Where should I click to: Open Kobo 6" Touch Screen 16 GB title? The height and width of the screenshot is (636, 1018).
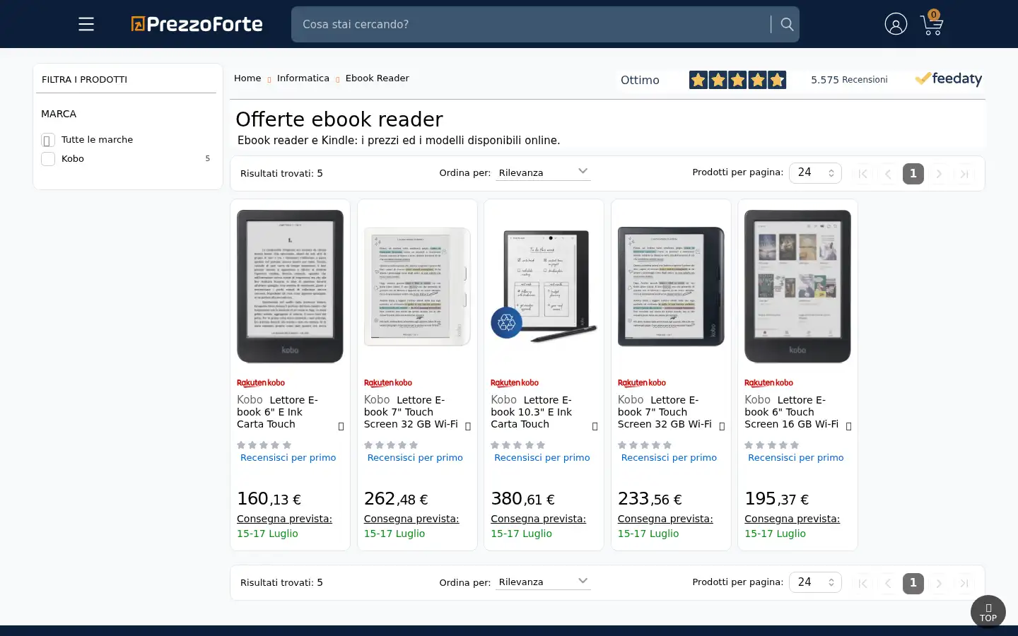(791, 412)
